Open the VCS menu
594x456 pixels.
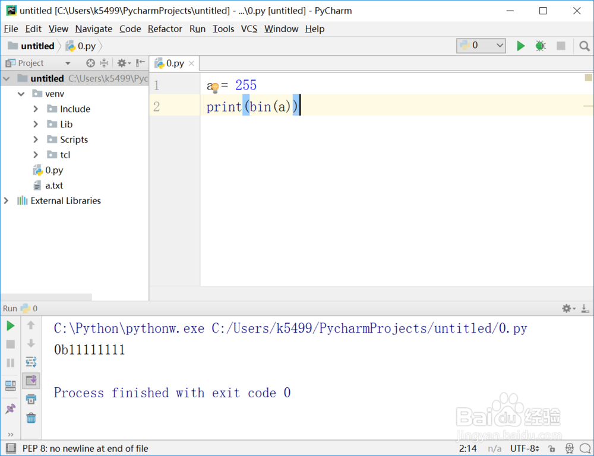point(249,29)
